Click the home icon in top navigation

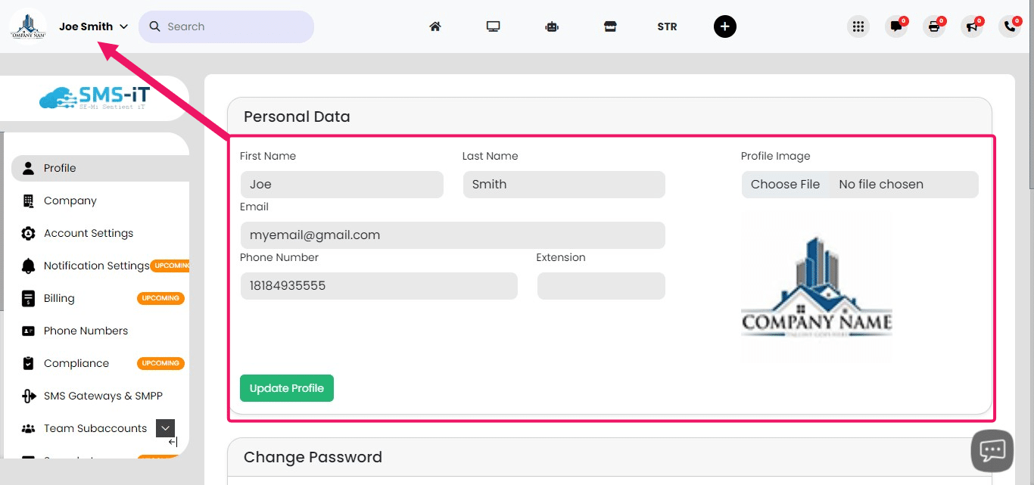pos(435,26)
